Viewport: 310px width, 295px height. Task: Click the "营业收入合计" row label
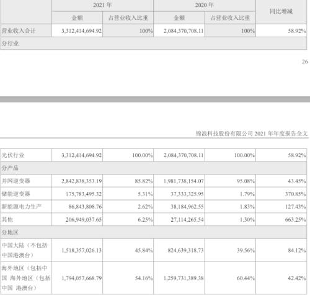(19, 31)
